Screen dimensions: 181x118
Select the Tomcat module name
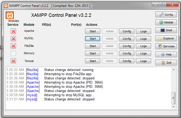pos(29,61)
